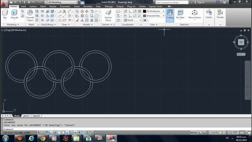This screenshot has height=142, width=252.
Task: Select the Rotate modify tool
Action: click(x=87, y=16)
